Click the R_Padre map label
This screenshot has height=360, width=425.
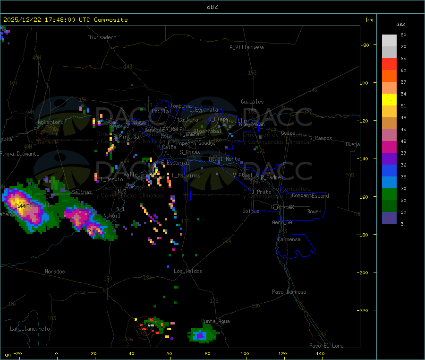pos(271,177)
